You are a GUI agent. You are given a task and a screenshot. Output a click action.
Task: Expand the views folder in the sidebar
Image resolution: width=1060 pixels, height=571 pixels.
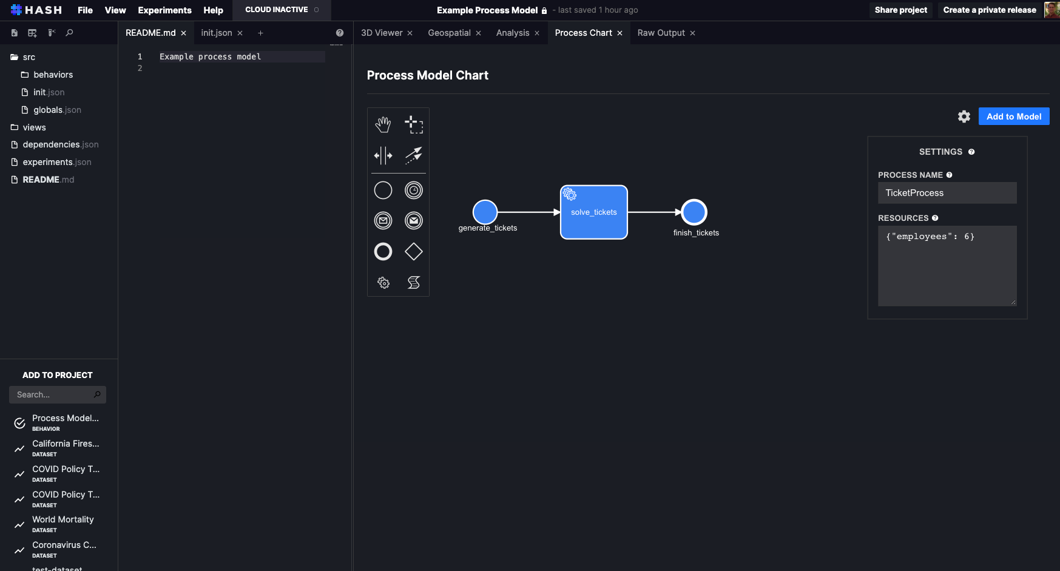(35, 127)
